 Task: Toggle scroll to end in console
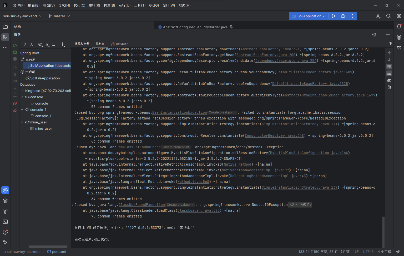[x=389, y=73]
